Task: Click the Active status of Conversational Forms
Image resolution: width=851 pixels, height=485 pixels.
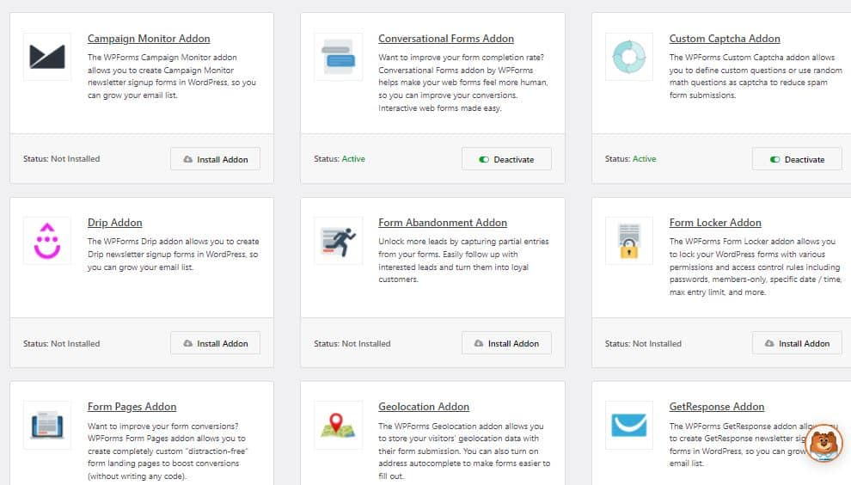Action: (353, 159)
